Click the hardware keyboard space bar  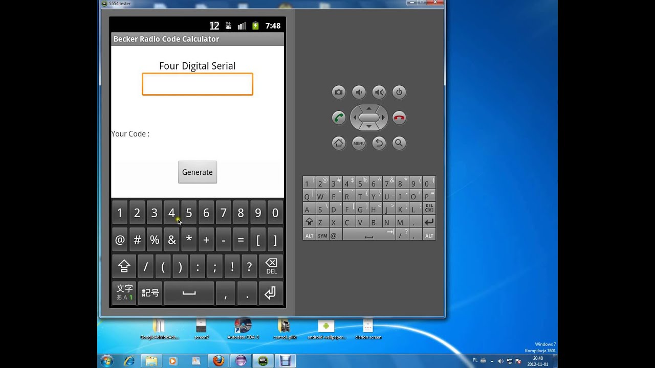[369, 236]
